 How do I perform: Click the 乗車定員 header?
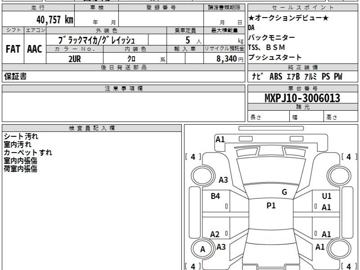tap(185, 30)
